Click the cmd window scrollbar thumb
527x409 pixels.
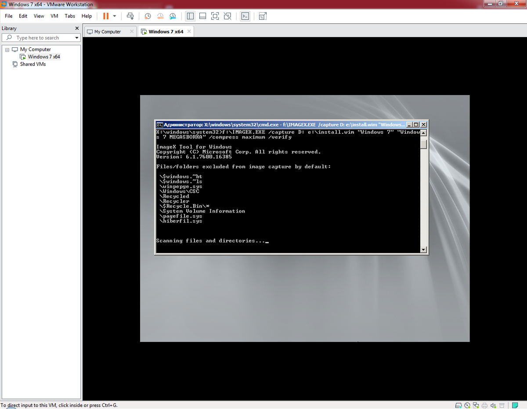pos(424,144)
